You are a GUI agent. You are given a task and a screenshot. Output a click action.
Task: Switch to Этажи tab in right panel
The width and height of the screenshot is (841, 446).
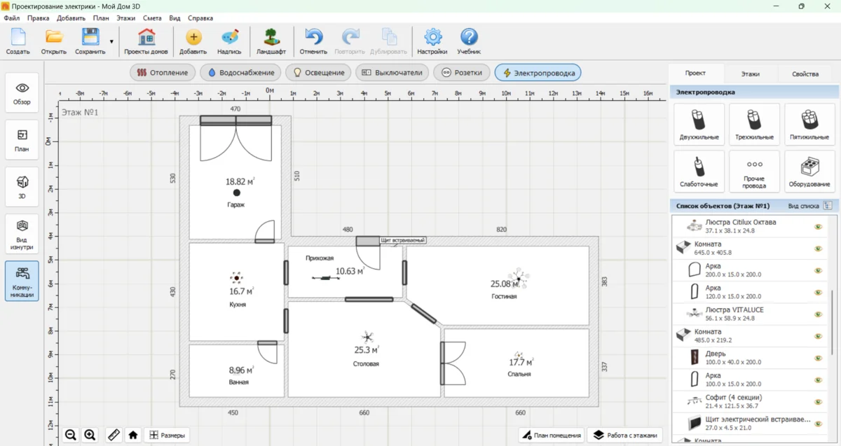(x=750, y=74)
